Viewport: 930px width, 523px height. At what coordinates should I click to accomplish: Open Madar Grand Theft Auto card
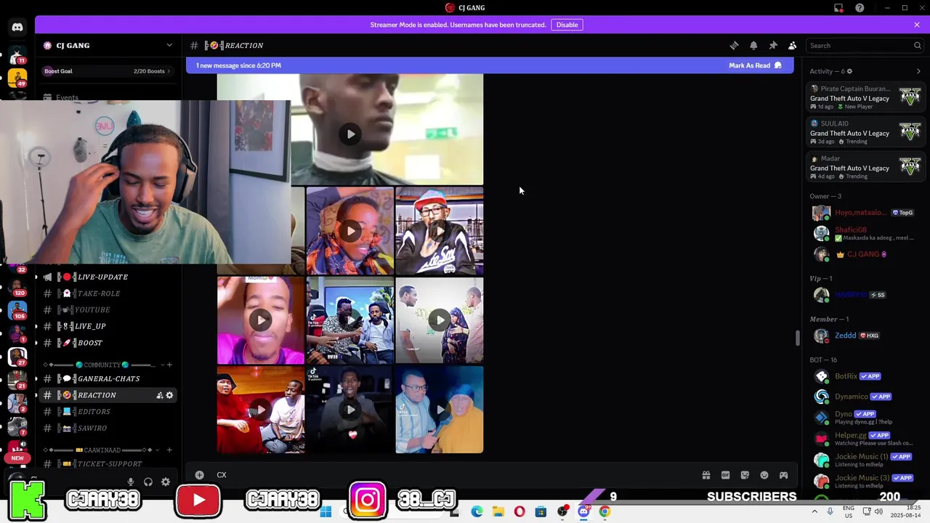(865, 167)
